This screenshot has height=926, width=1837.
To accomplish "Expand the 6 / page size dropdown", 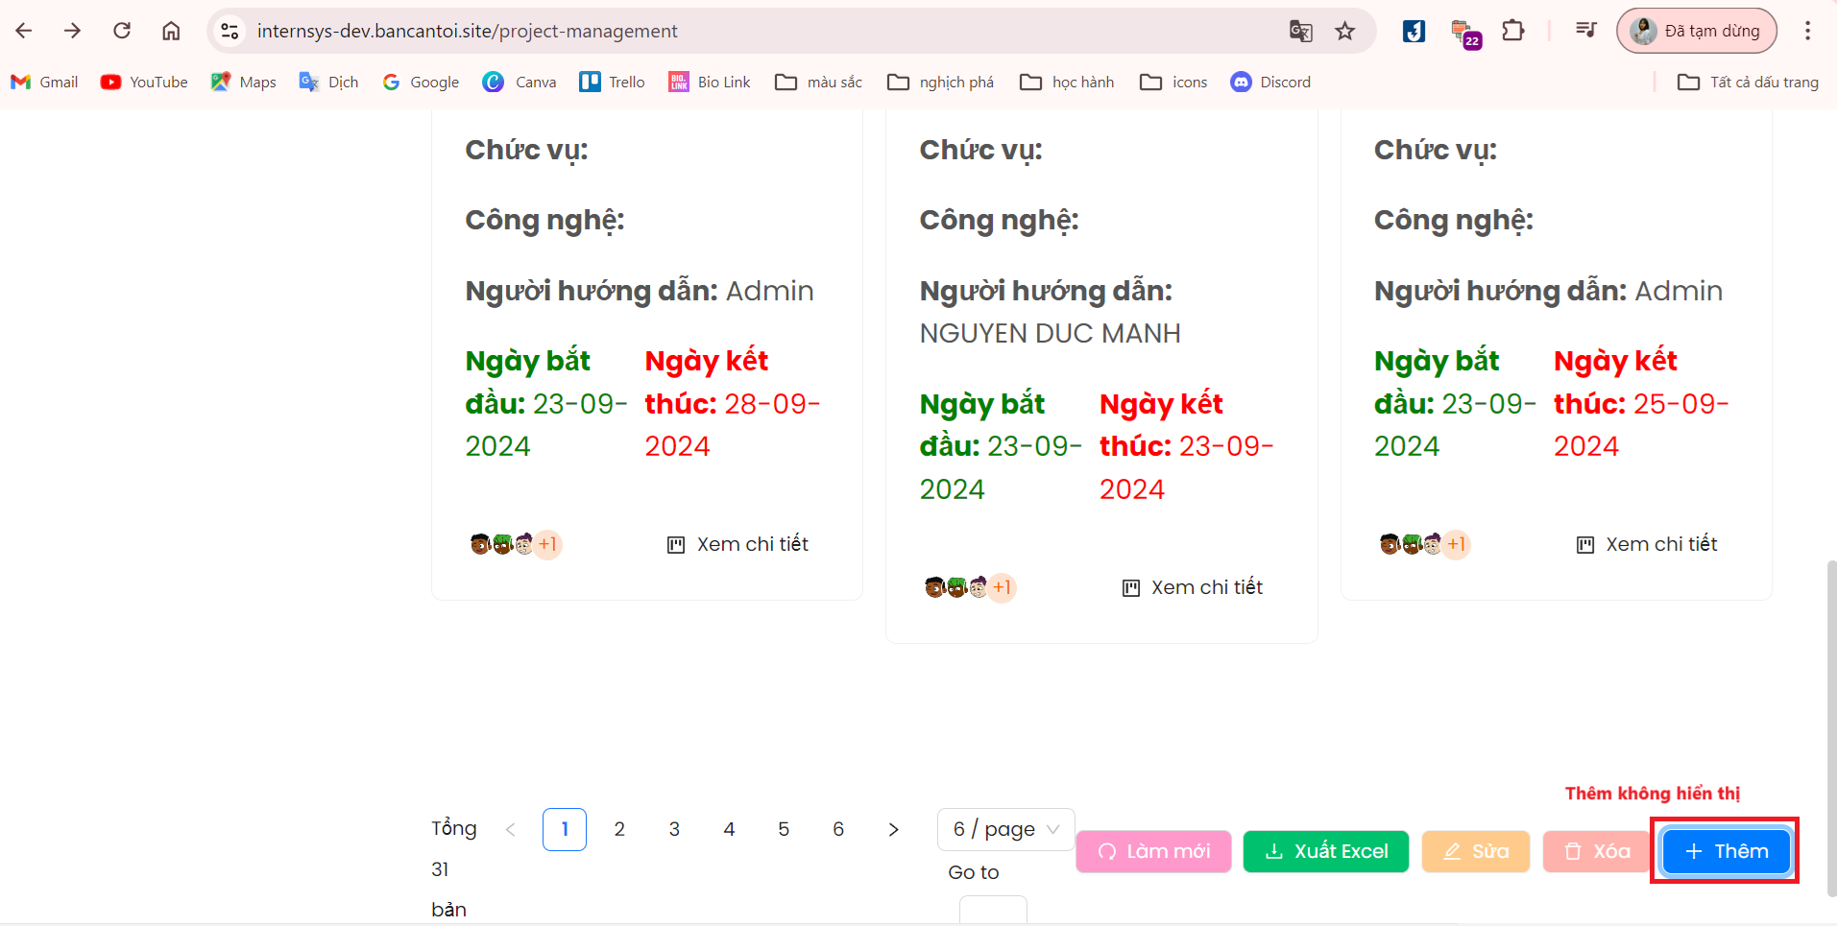I will [1005, 829].
